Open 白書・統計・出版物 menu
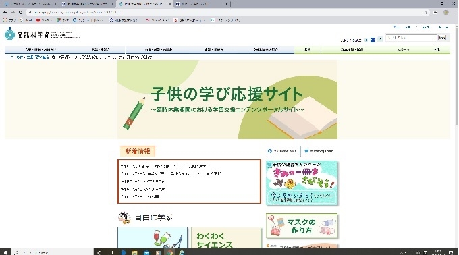This screenshot has width=459, height=255. coord(159,50)
